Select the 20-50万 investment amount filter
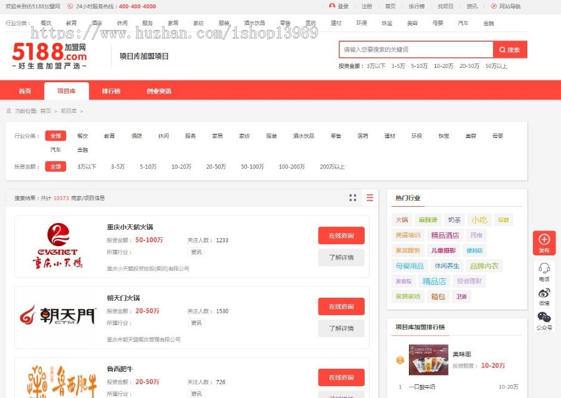This screenshot has width=561, height=398. point(217,166)
